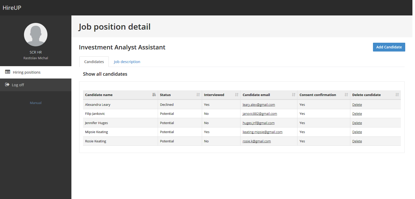
Task: Delete candidate Alexandra Leary
Action: pos(357,105)
